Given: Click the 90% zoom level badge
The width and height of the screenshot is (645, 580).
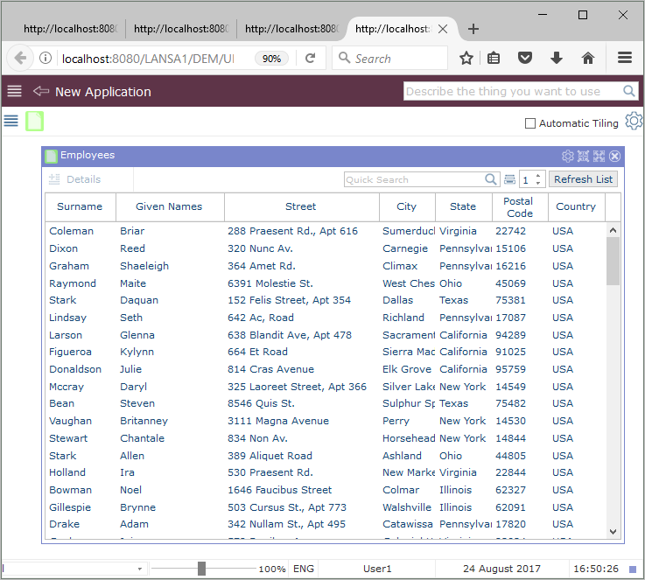Looking at the screenshot, I should point(271,59).
